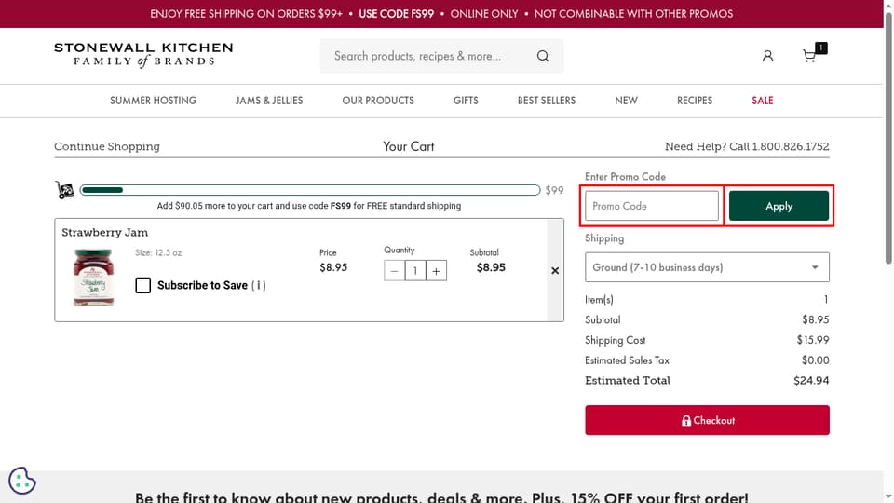Viewport: 894px width, 503px height.
Task: Open the account profile icon
Action: click(767, 56)
